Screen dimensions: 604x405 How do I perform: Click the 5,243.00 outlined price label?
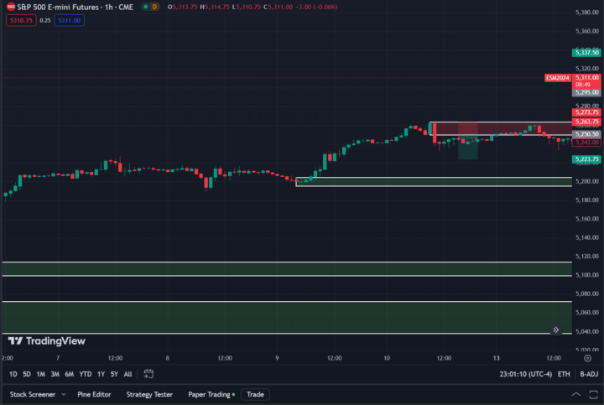(586, 143)
